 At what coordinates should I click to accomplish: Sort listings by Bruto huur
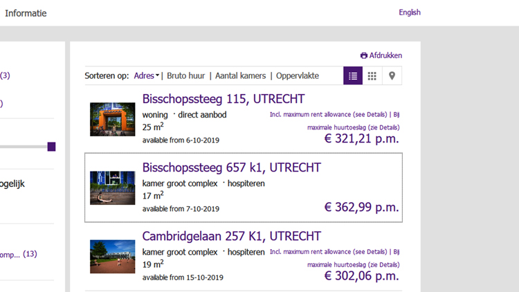(186, 76)
